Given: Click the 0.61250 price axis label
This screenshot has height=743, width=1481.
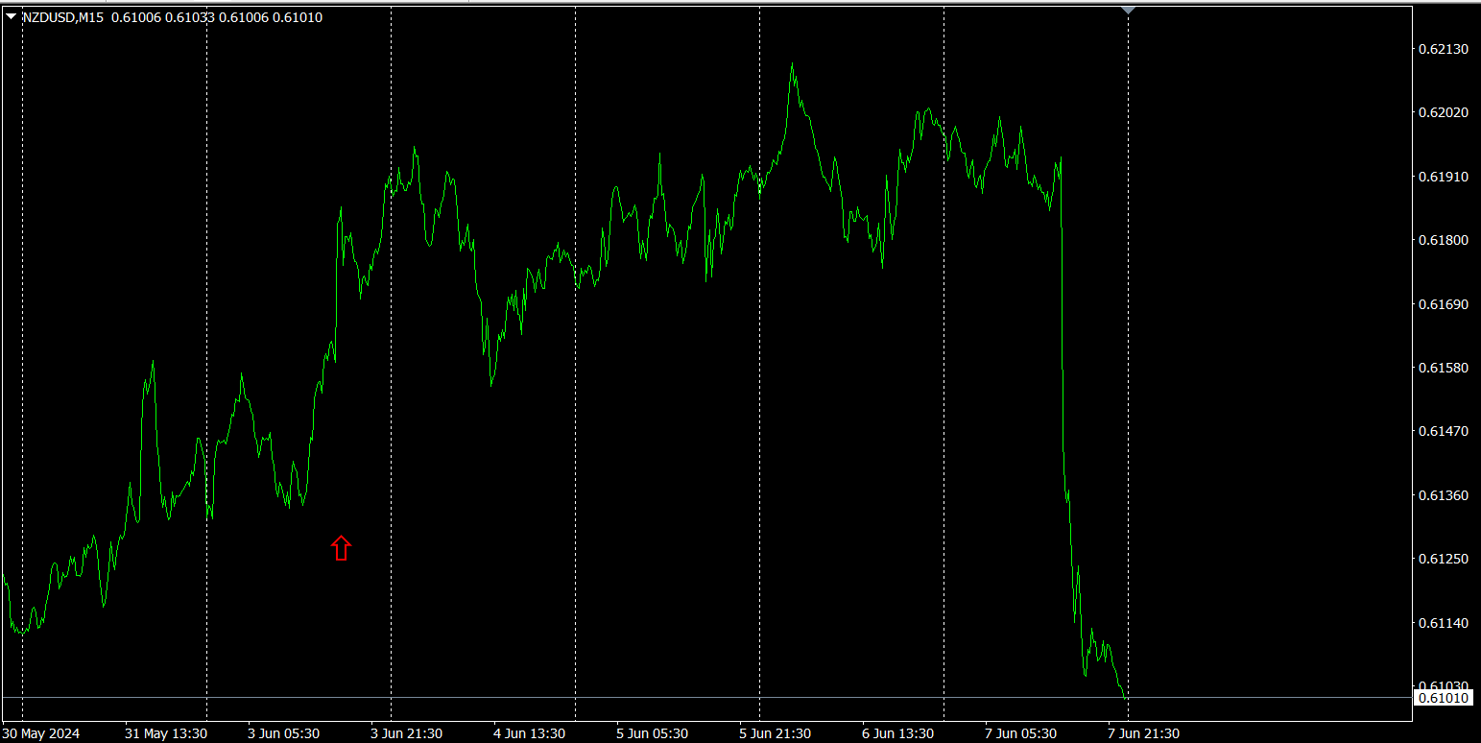Looking at the screenshot, I should click(x=1444, y=559).
